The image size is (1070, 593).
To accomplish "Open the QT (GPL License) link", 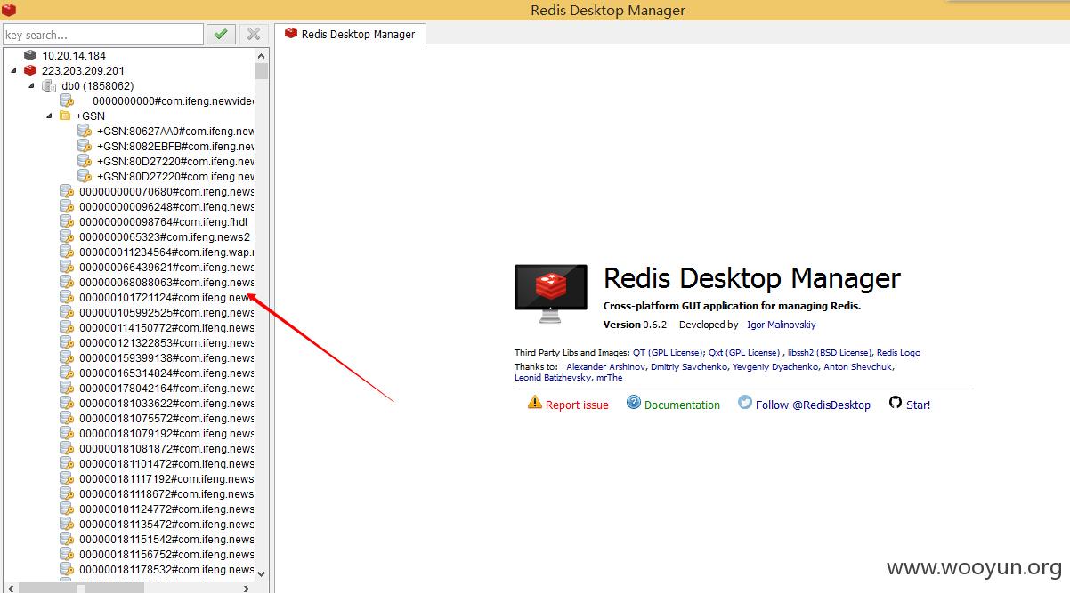I will coord(669,352).
